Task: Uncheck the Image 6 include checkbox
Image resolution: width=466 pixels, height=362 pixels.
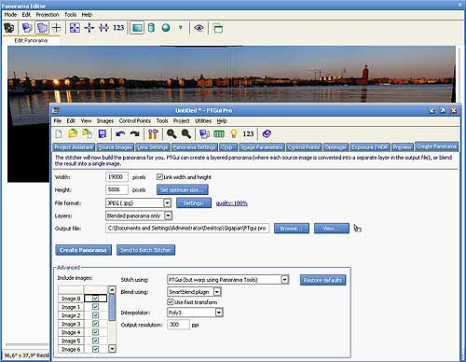Action: coord(95,349)
